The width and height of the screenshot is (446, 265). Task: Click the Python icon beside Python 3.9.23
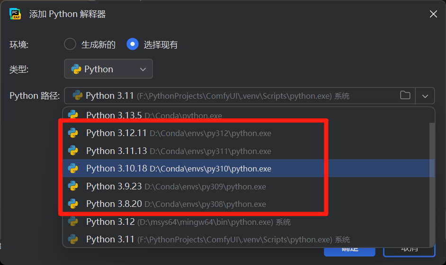point(73,186)
